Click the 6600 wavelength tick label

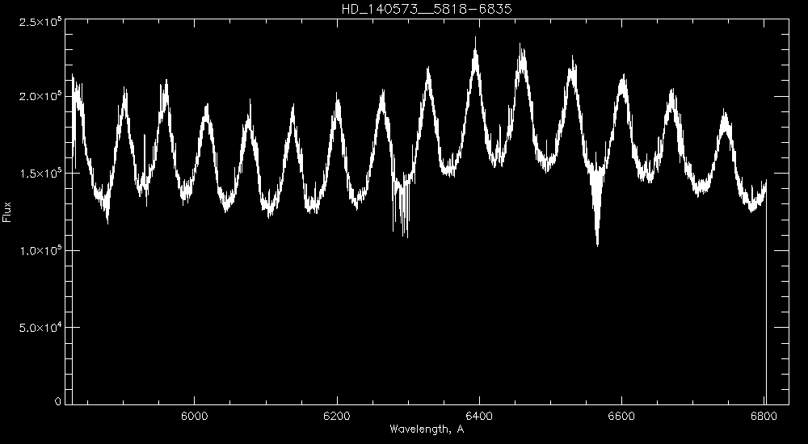point(622,417)
